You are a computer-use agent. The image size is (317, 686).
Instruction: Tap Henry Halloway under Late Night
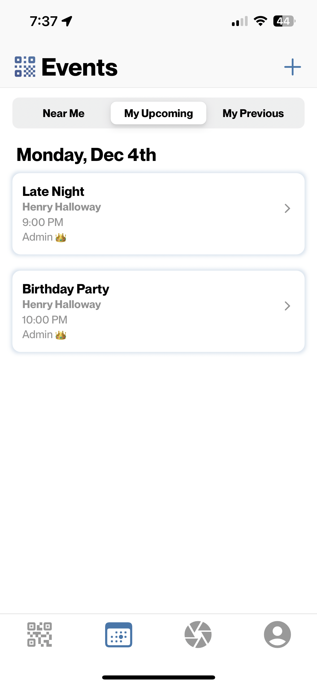pyautogui.click(x=62, y=207)
